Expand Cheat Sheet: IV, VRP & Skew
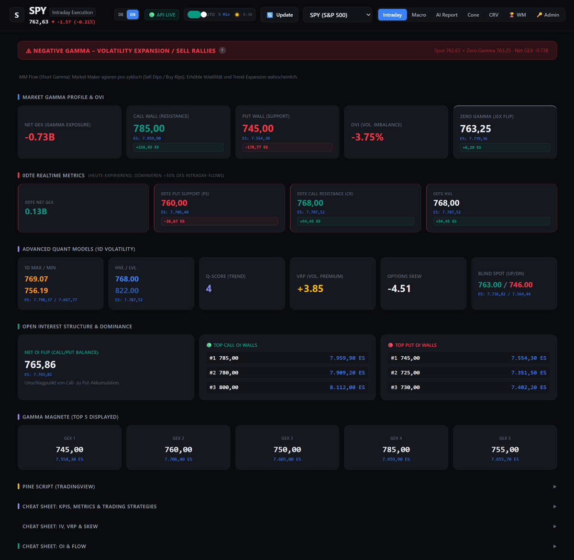Image resolution: width=574 pixels, height=560 pixels. [287, 526]
